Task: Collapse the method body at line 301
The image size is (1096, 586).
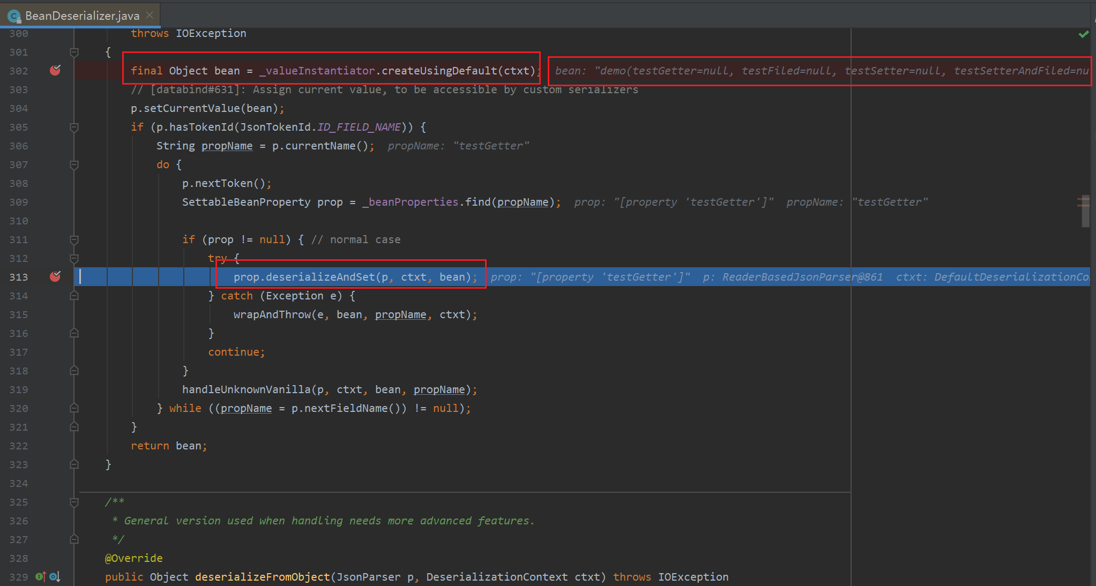Action: click(74, 52)
